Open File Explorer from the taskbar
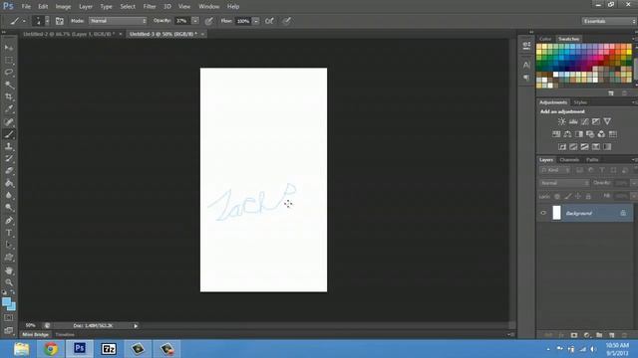This screenshot has width=638, height=358. click(21, 349)
